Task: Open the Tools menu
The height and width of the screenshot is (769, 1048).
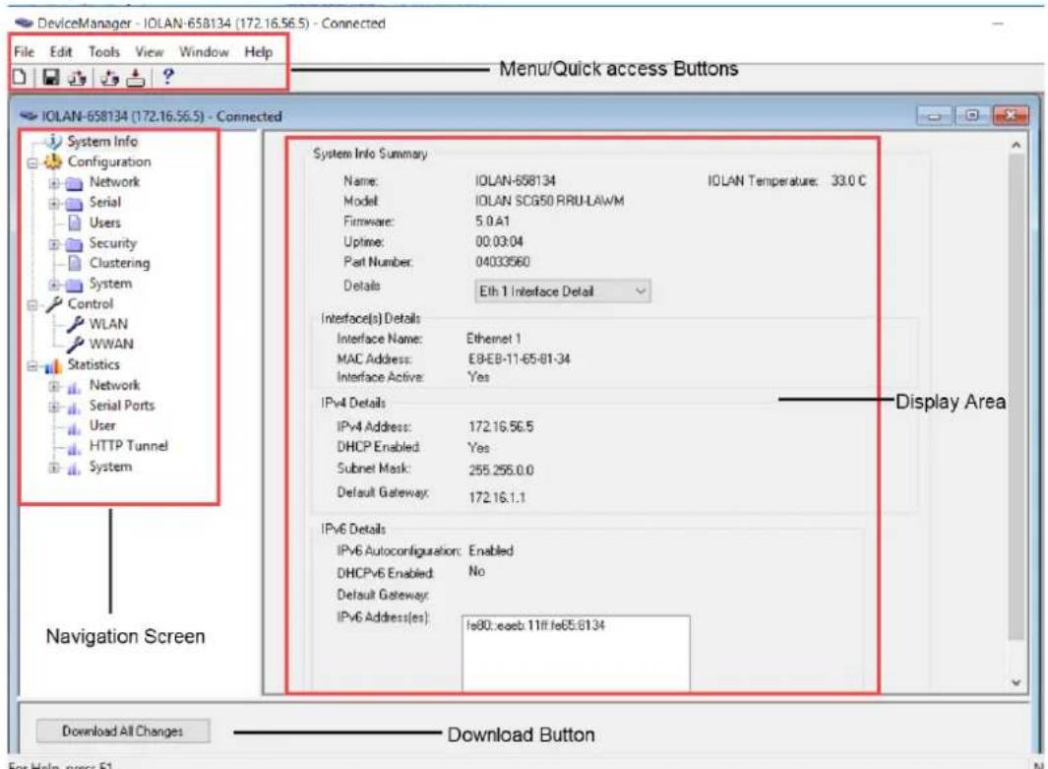Action: click(x=104, y=52)
